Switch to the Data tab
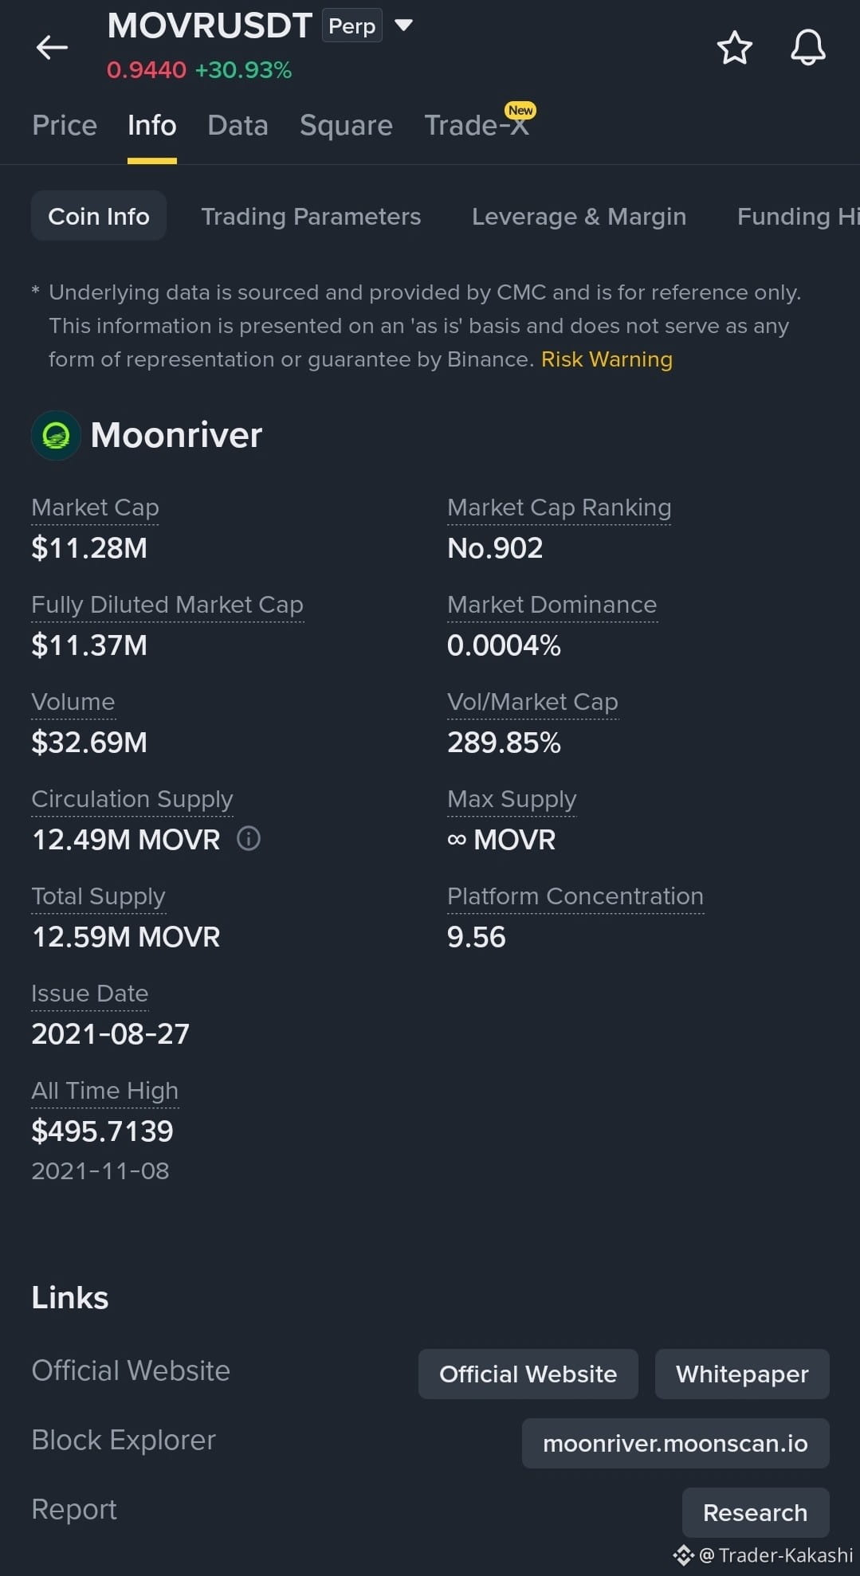 click(x=238, y=125)
